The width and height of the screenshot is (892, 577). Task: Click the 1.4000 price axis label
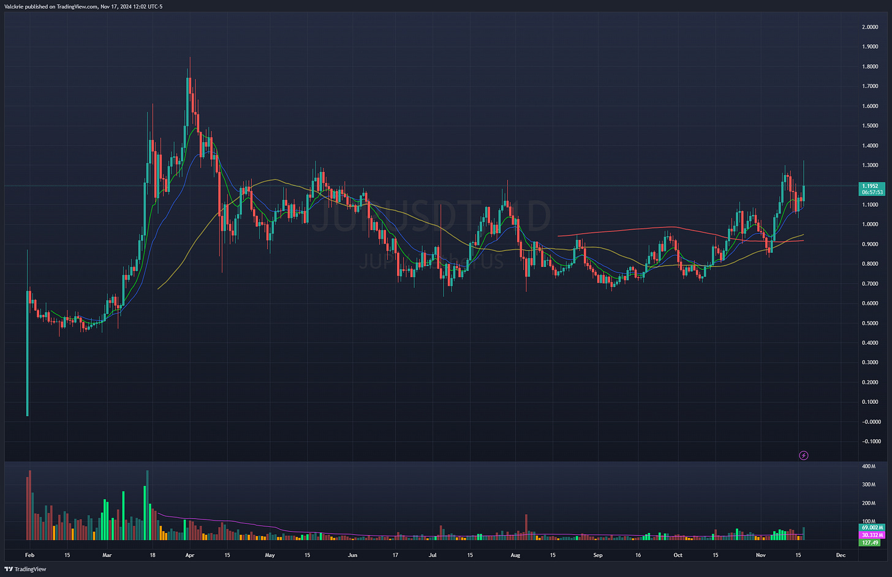click(x=870, y=146)
